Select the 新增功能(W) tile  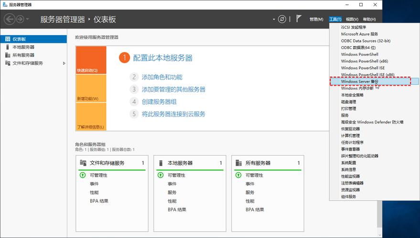[x=91, y=89]
